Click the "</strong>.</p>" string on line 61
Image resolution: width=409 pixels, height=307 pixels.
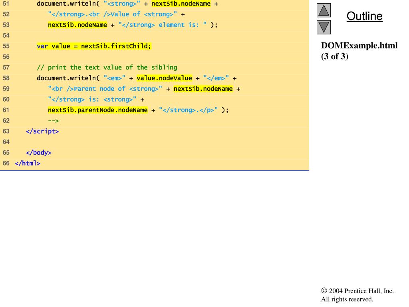(x=189, y=110)
